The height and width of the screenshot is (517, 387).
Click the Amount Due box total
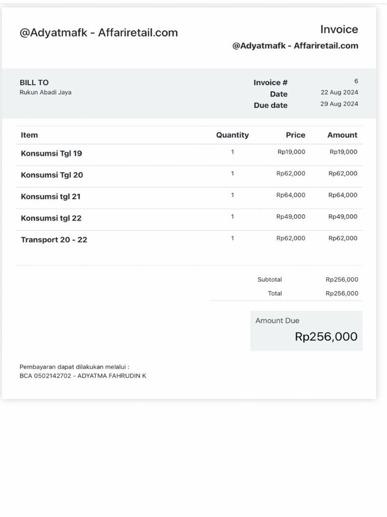(x=326, y=337)
